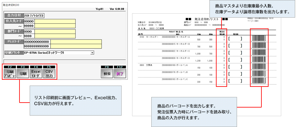
Task: Open the 印刷プリンタ dropdown arrow
Action: tap(92, 53)
